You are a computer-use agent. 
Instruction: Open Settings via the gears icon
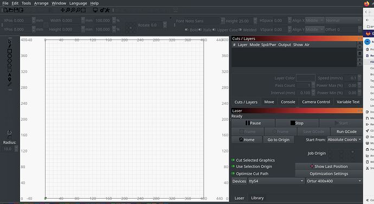102,10
